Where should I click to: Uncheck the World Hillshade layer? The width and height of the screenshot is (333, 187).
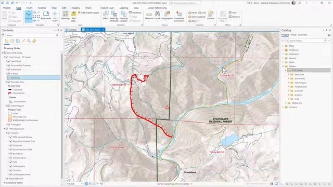coord(7,179)
